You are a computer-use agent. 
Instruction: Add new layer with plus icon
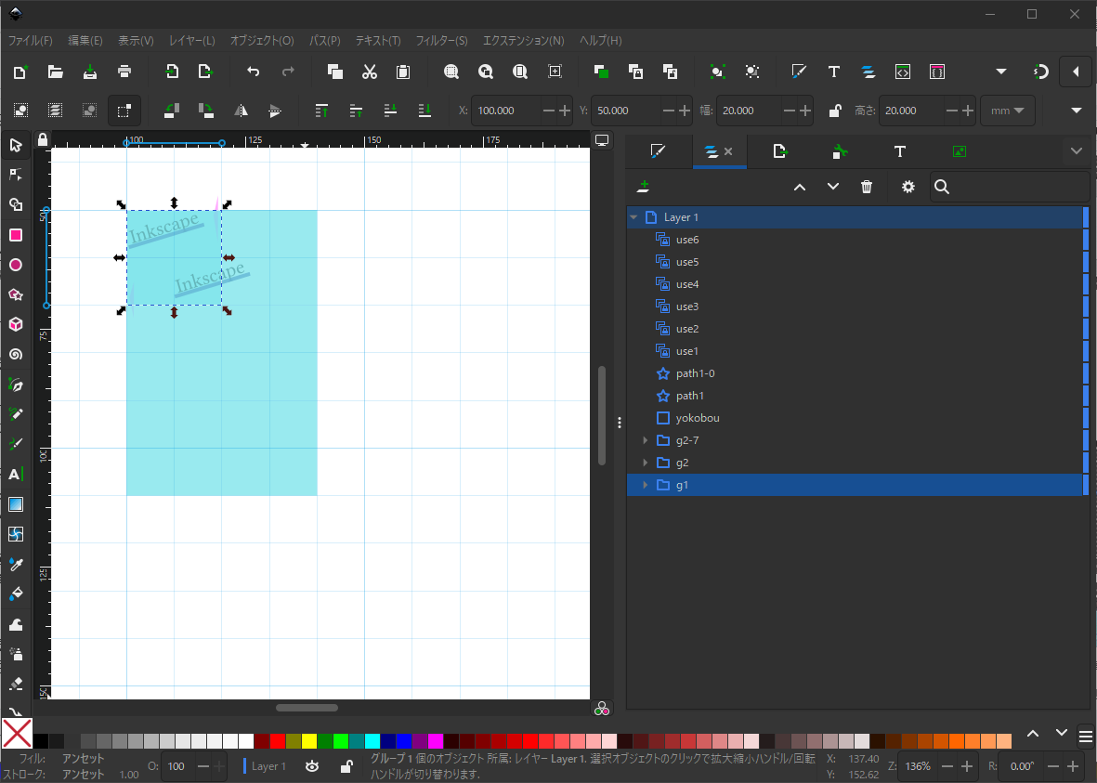click(643, 187)
